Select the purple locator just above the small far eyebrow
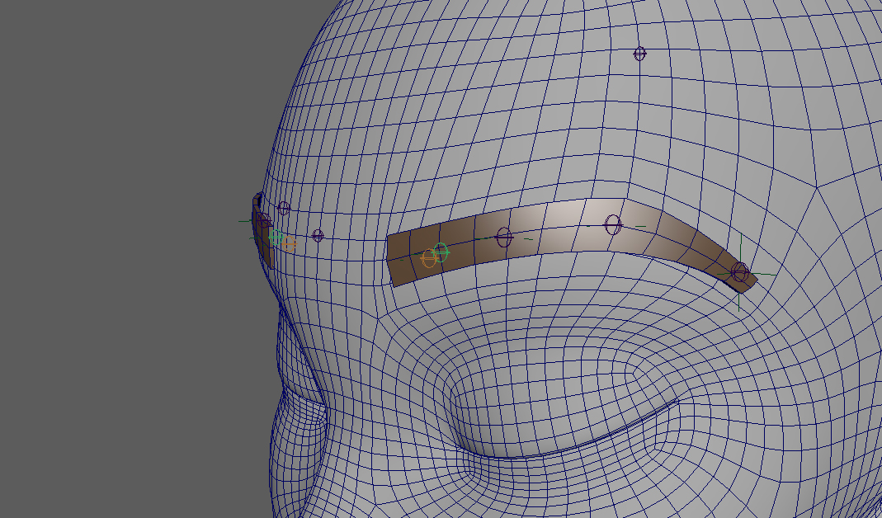882x518 pixels. click(x=284, y=208)
